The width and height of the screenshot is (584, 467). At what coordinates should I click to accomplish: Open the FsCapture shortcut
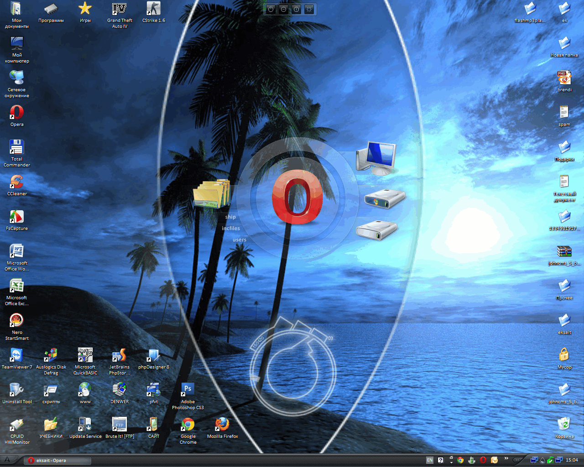point(17,220)
